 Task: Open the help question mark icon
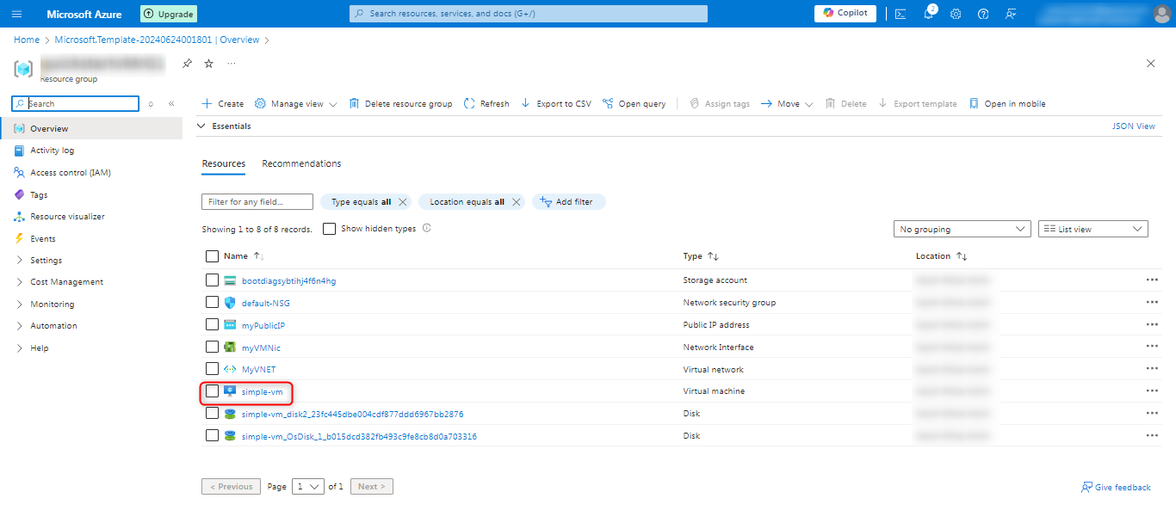coord(983,14)
